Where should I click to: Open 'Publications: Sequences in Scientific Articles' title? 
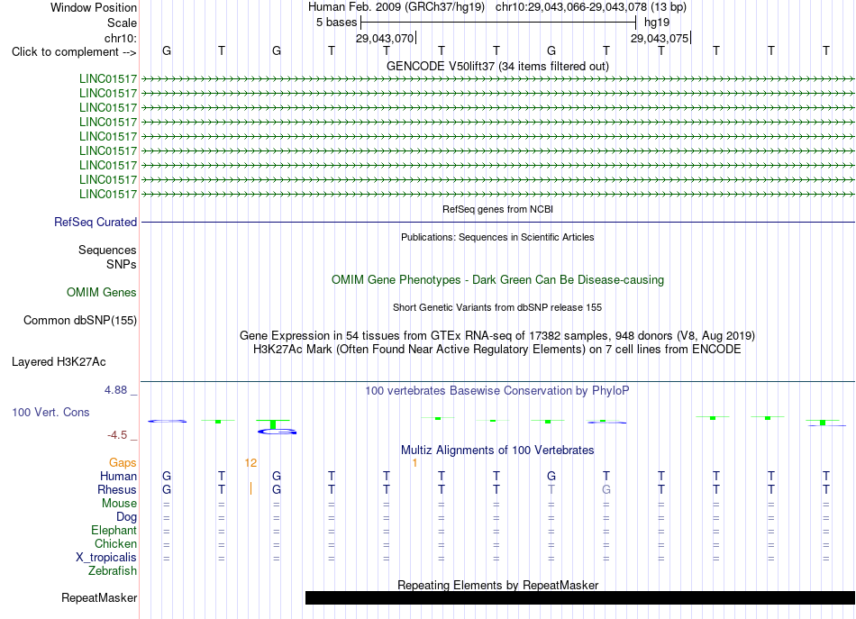point(497,237)
